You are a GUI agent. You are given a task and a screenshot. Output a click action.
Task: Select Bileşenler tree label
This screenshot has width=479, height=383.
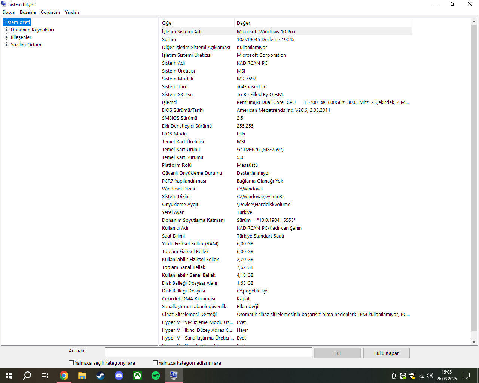[21, 37]
